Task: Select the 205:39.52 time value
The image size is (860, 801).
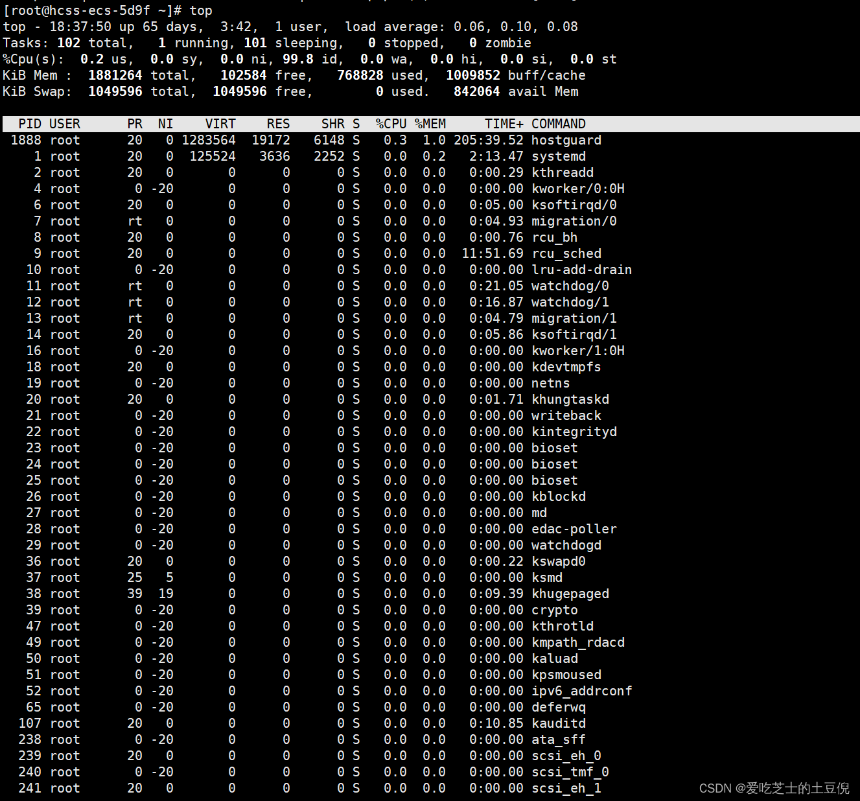Action: 489,140
